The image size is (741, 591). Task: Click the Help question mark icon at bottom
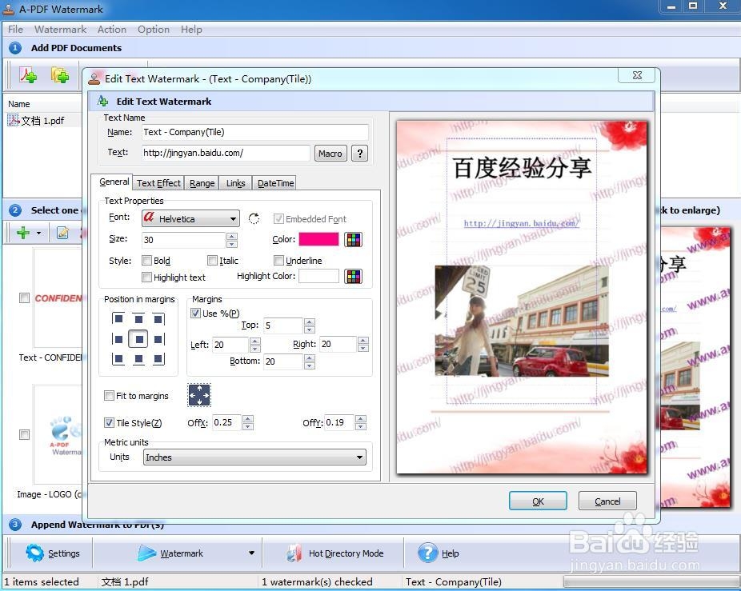point(427,553)
